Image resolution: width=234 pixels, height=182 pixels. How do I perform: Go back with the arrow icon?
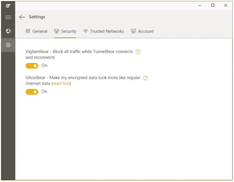click(x=22, y=17)
